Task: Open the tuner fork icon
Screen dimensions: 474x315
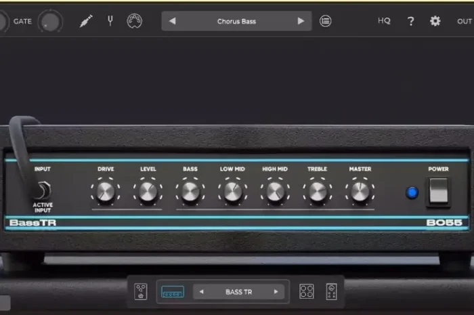Action: tap(110, 21)
